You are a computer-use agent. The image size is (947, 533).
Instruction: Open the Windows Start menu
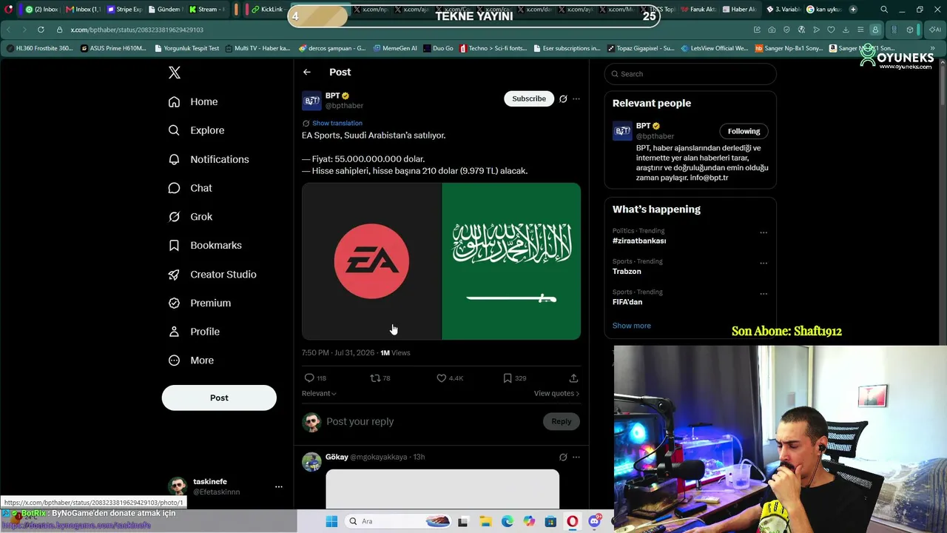click(332, 521)
